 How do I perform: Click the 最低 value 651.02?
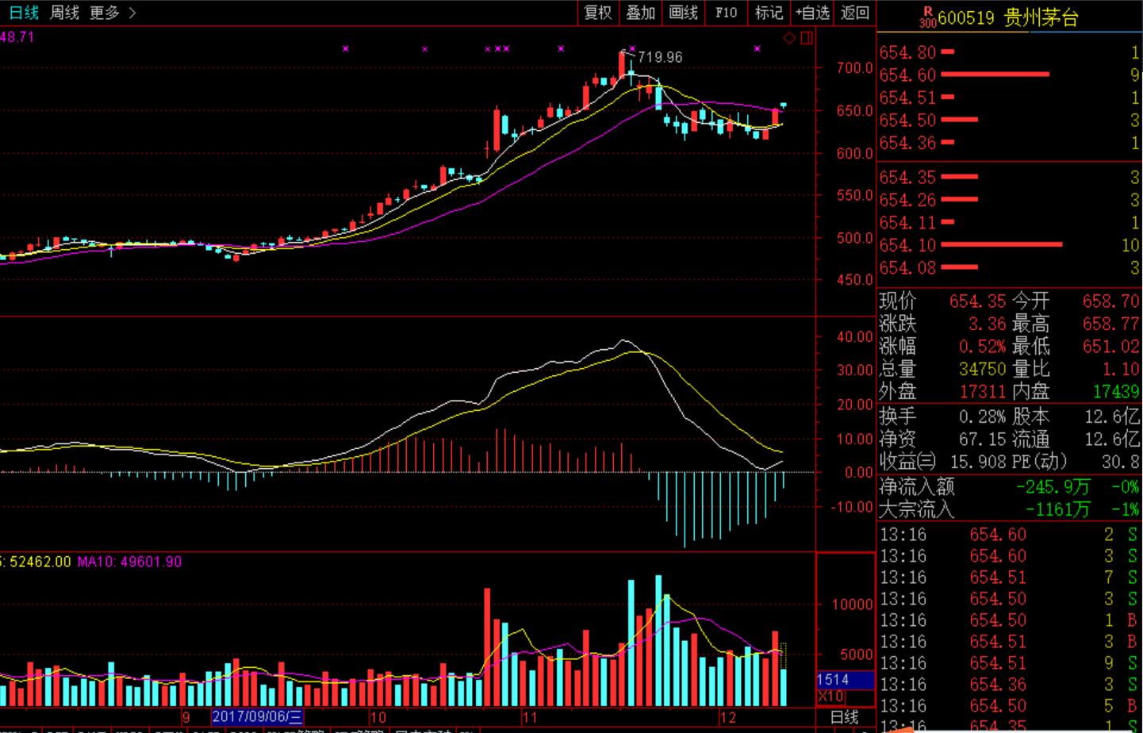click(x=1110, y=347)
